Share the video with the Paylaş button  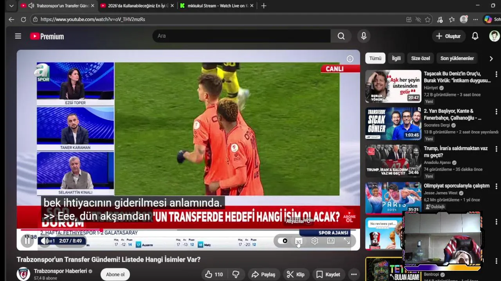click(263, 274)
